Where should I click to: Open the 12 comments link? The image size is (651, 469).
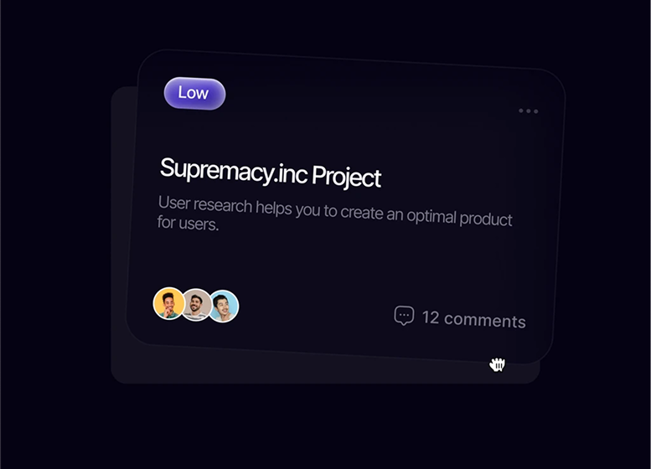pyautogui.click(x=460, y=317)
